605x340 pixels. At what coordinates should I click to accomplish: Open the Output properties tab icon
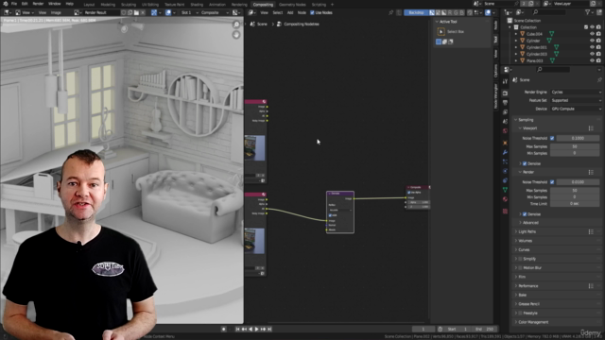[x=505, y=103]
